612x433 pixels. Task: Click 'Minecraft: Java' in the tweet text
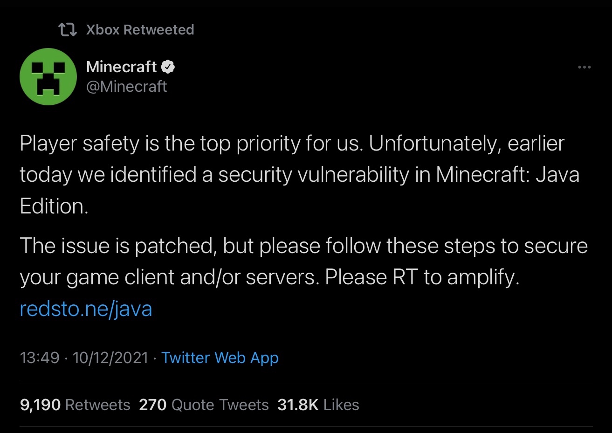pyautogui.click(x=508, y=175)
